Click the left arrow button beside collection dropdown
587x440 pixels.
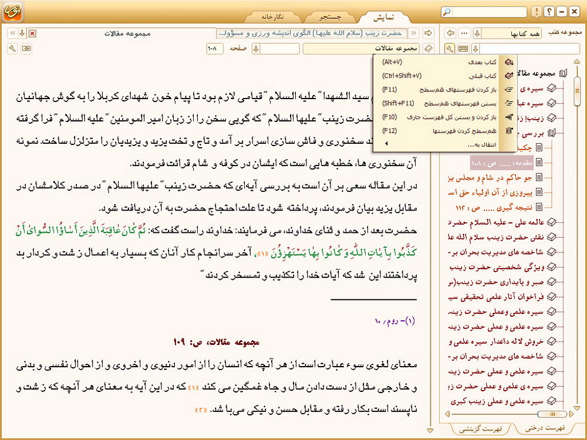450,33
